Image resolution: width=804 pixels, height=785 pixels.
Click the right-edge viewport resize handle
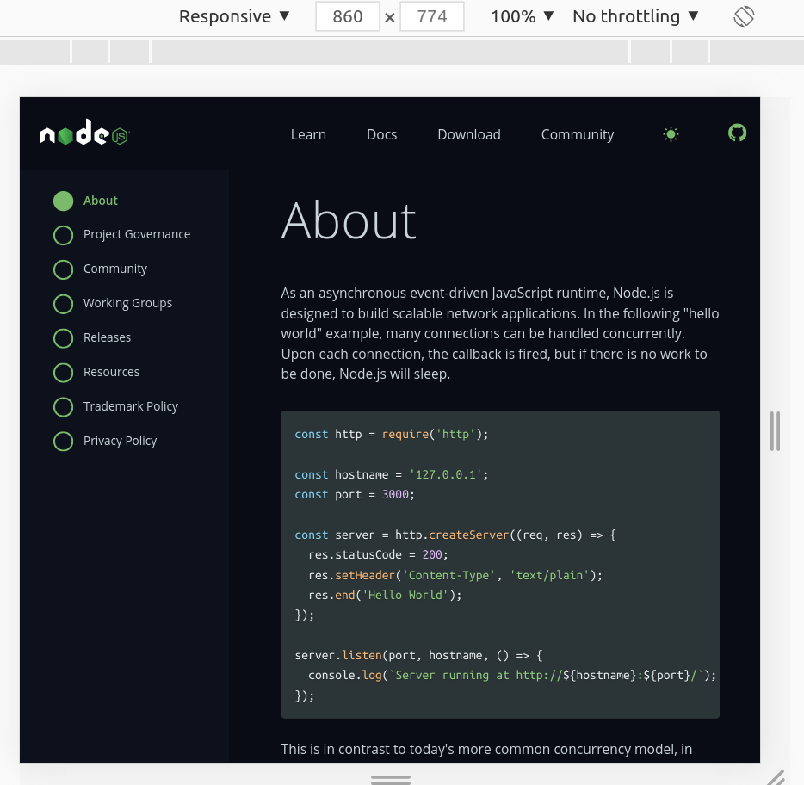tap(775, 430)
